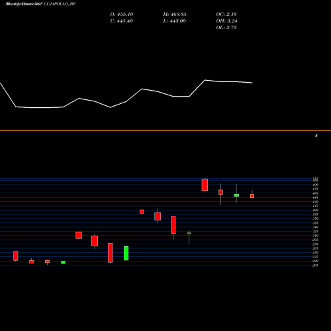Select the open price 'O: 455.10'
The image size is (331, 331).
pos(122,15)
